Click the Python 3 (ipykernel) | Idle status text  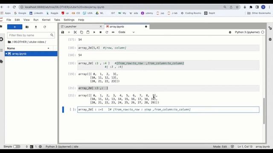pos(62,147)
